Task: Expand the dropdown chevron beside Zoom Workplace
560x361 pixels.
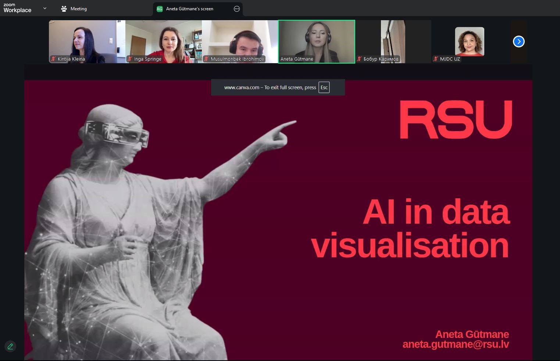Action: coord(45,8)
